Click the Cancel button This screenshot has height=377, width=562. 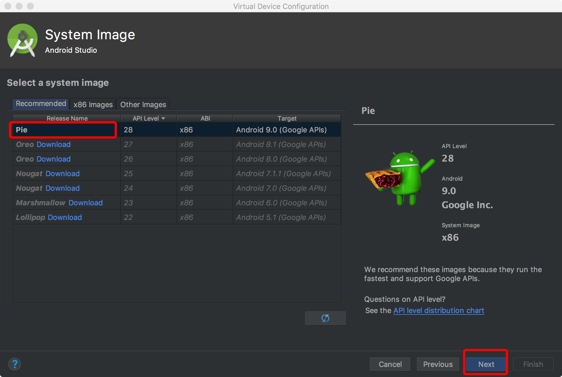(x=390, y=364)
